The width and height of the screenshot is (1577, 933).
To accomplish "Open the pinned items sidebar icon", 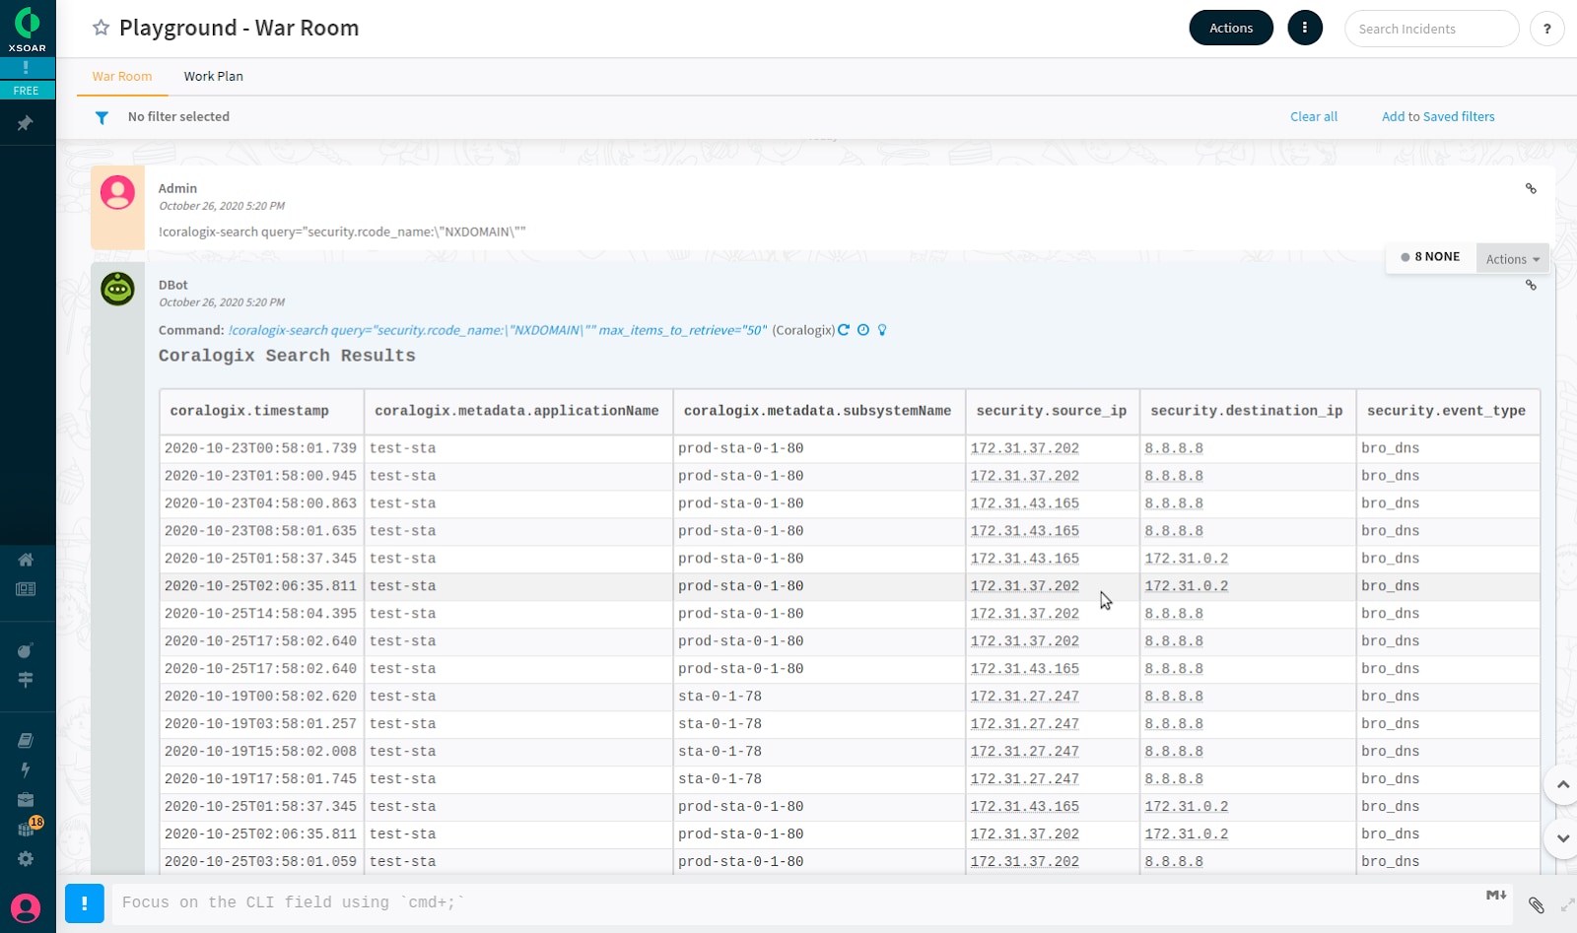I will pyautogui.click(x=26, y=123).
